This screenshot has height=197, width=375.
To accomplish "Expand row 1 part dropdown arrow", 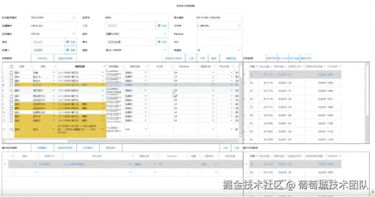I will [x=54, y=73].
